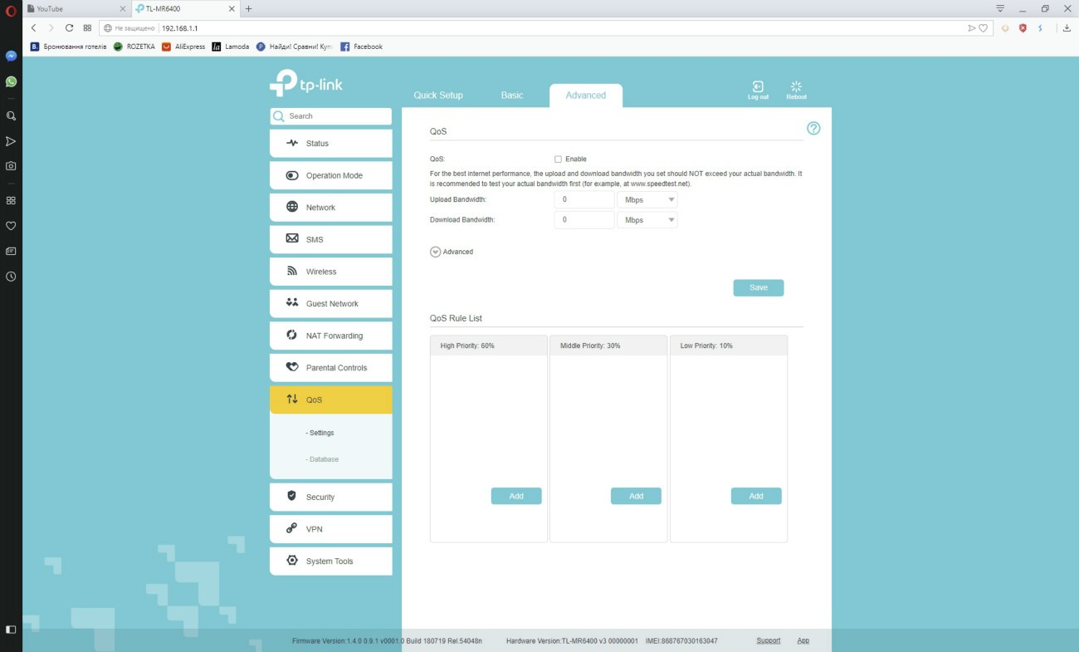The height and width of the screenshot is (652, 1079).
Task: Switch to the Basic tab
Action: [512, 96]
